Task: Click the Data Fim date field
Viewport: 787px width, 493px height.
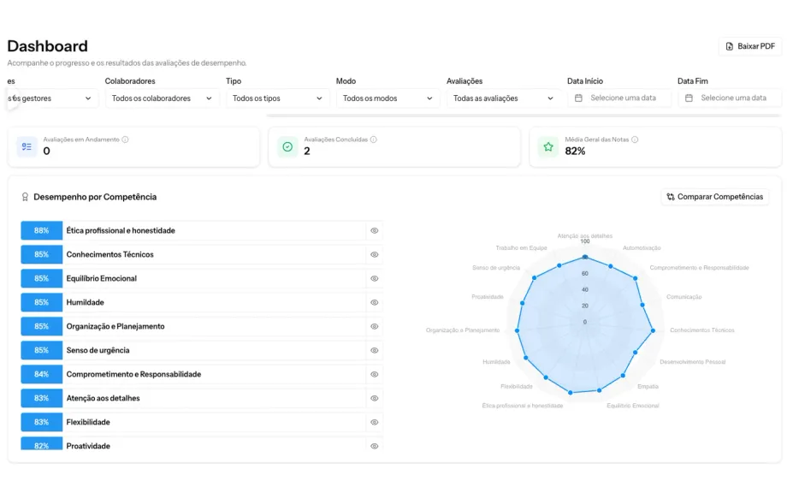Action: (730, 98)
